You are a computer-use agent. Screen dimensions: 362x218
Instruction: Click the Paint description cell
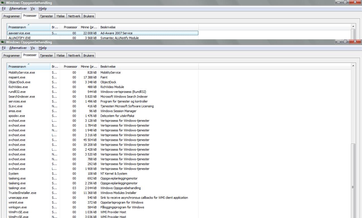[104, 77]
